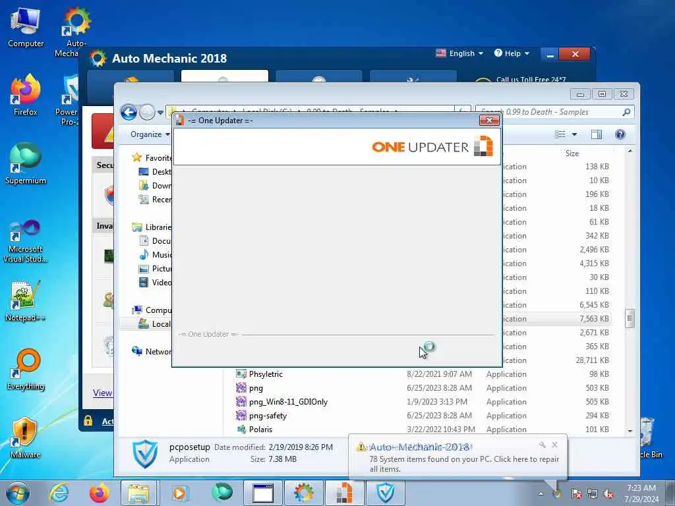Toggle the Explorer preview pane button
The image size is (675, 506).
point(596,134)
